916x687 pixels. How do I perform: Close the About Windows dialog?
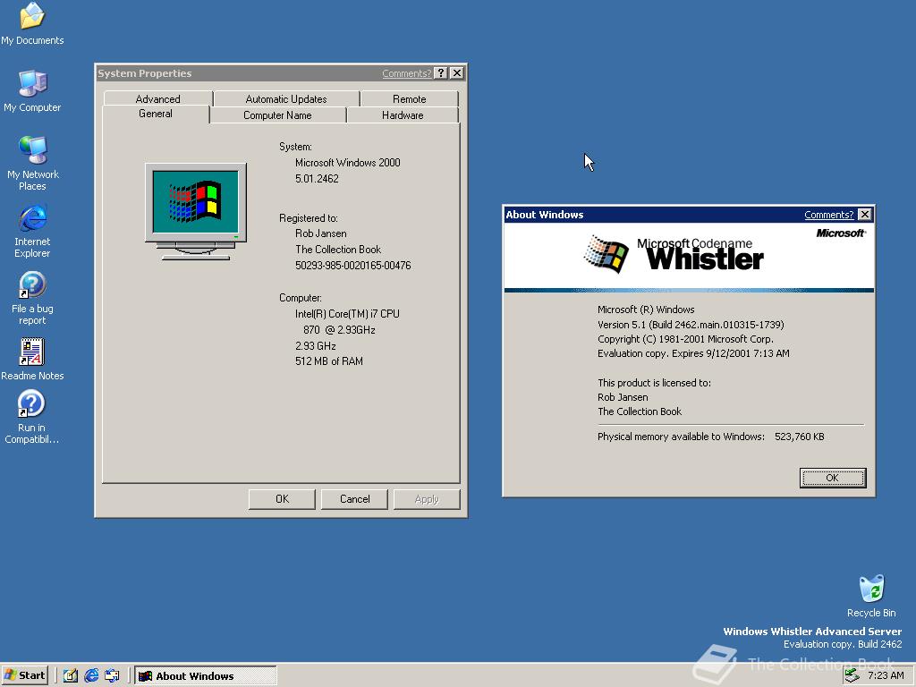pyautogui.click(x=865, y=215)
